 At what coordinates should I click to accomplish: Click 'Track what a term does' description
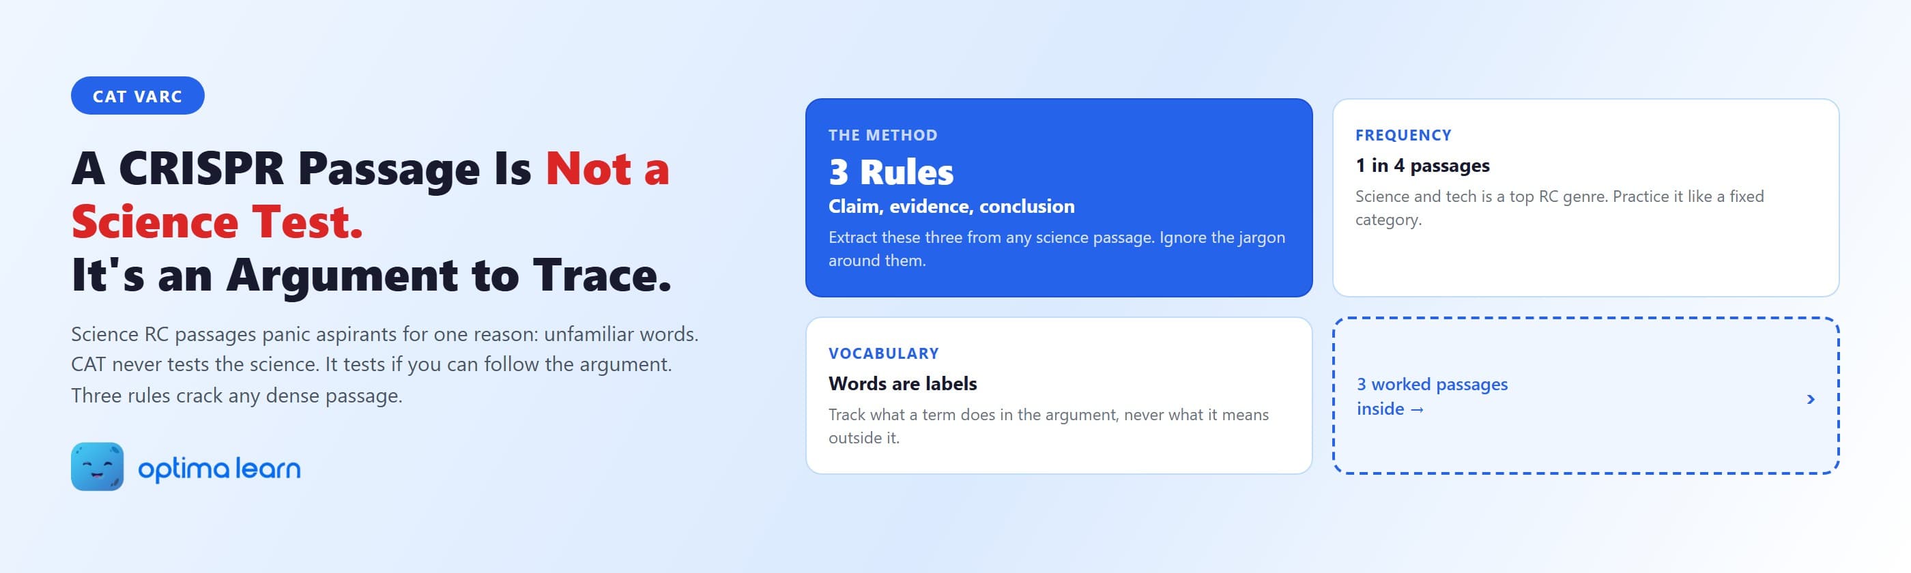1048,426
